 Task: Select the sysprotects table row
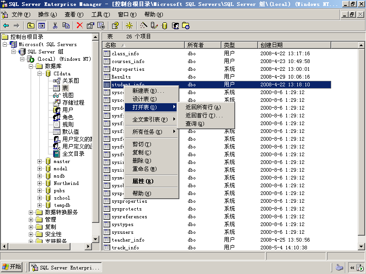217,209
